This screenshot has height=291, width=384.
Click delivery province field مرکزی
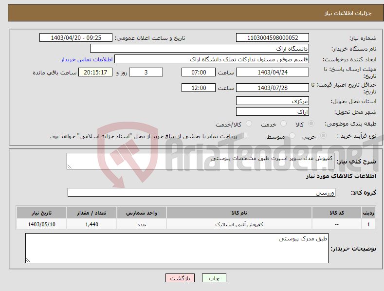tap(273, 101)
